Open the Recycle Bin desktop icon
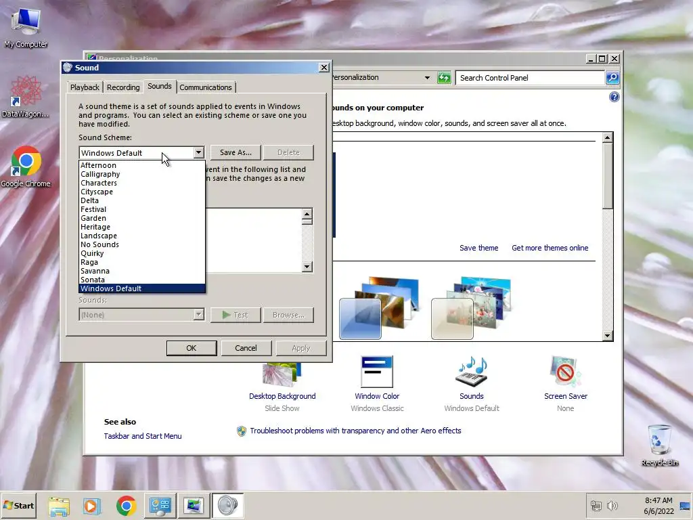This screenshot has width=693, height=520. (x=659, y=445)
